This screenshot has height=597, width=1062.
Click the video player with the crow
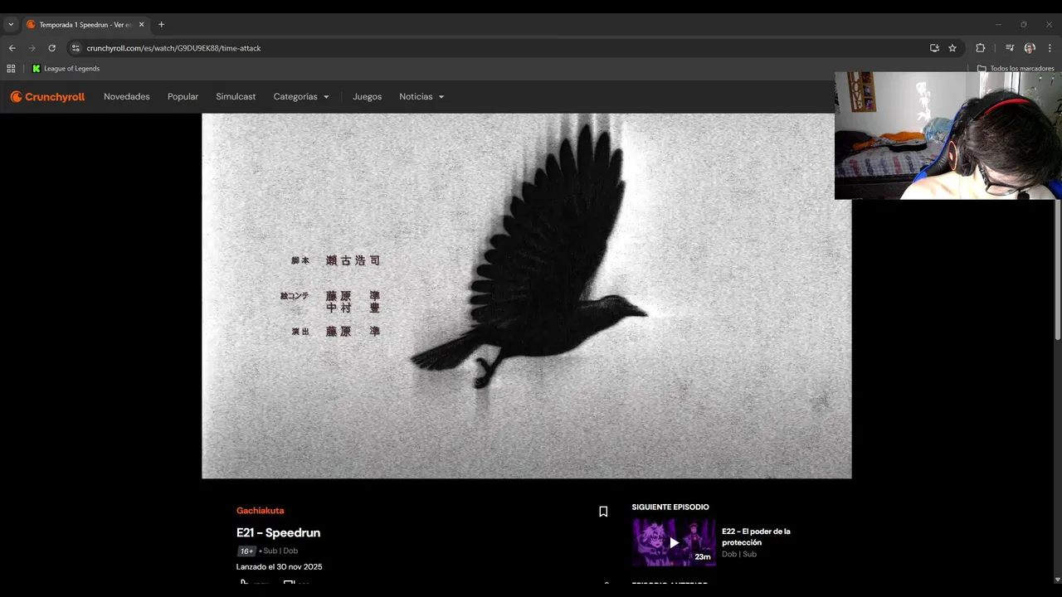526,296
